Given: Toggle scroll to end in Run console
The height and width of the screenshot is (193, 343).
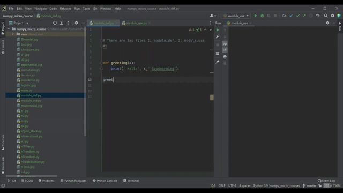Looking at the screenshot, I should [225, 50].
